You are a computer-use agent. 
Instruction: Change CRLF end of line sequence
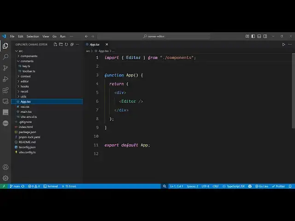[x=216, y=186]
